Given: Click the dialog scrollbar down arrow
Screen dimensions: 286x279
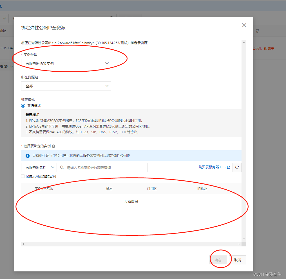Looking at the screenshot, I should coord(244,239).
